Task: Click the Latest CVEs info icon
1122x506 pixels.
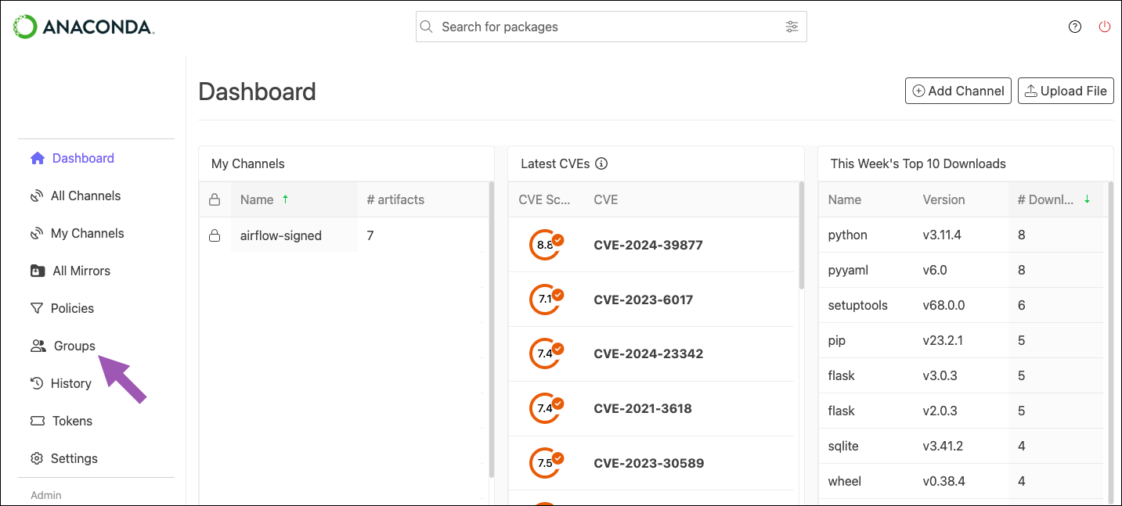Action: [x=601, y=163]
